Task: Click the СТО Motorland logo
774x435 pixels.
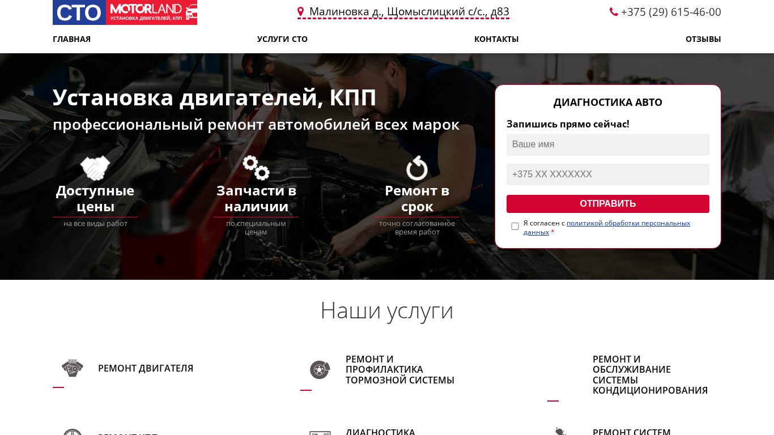Action: pyautogui.click(x=125, y=12)
